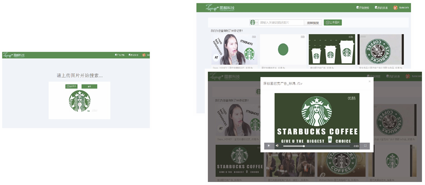Image resolution: width=425 pixels, height=185 pixels.
Task: Click the 选择图片 button on upload page
Action: (x=71, y=87)
